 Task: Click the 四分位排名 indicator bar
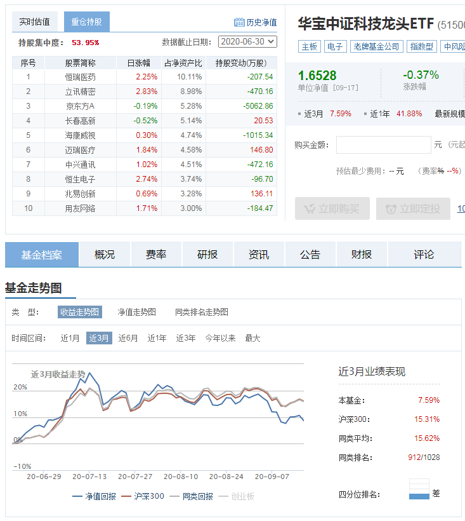419,493
